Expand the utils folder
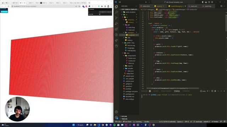 tap(129, 38)
